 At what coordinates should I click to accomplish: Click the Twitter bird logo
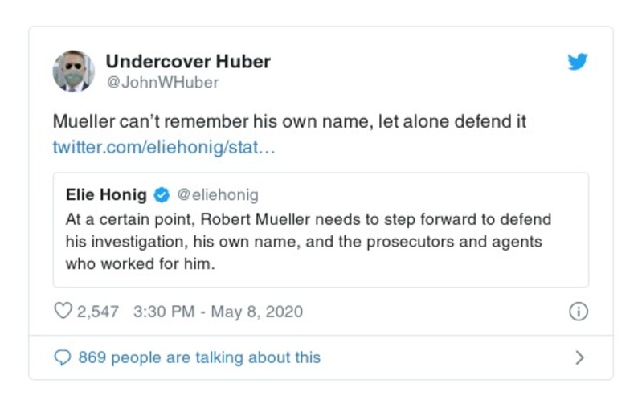(x=578, y=62)
